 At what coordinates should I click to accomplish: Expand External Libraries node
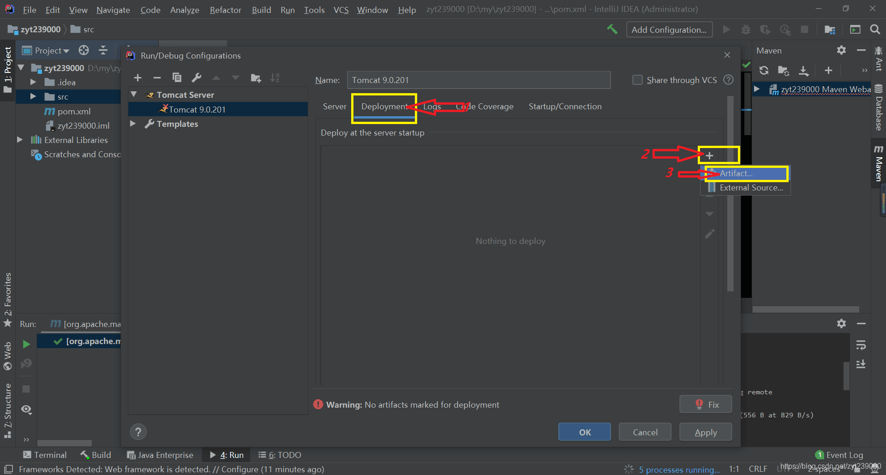tap(20, 140)
